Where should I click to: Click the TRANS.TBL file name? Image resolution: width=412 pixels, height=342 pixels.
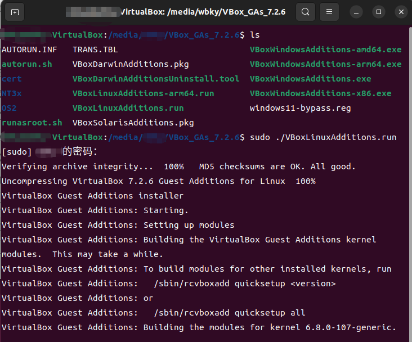95,49
